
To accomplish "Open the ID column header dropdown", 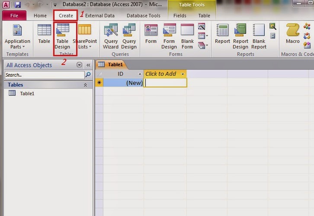I will 140,74.
